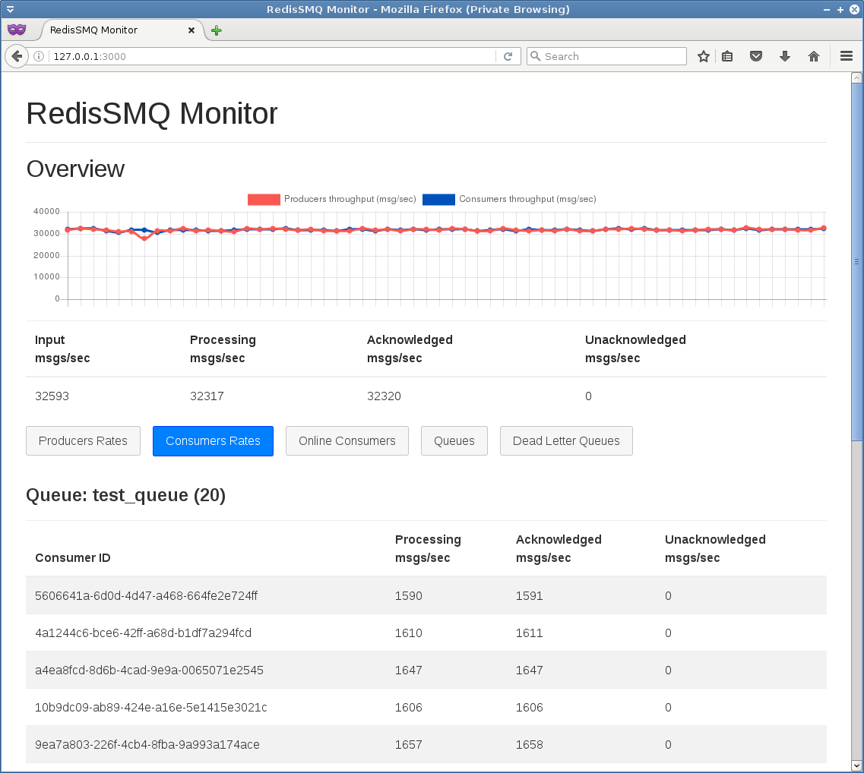Switch to the Online Consumers tab

pyautogui.click(x=347, y=441)
